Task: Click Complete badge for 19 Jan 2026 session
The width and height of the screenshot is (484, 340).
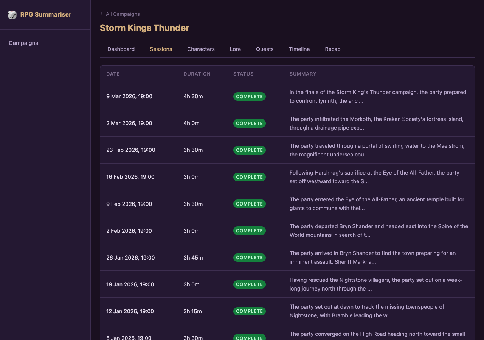Action: click(x=250, y=284)
